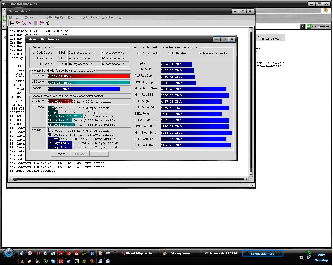Launch FileZilla from quick launch

tap(77, 253)
